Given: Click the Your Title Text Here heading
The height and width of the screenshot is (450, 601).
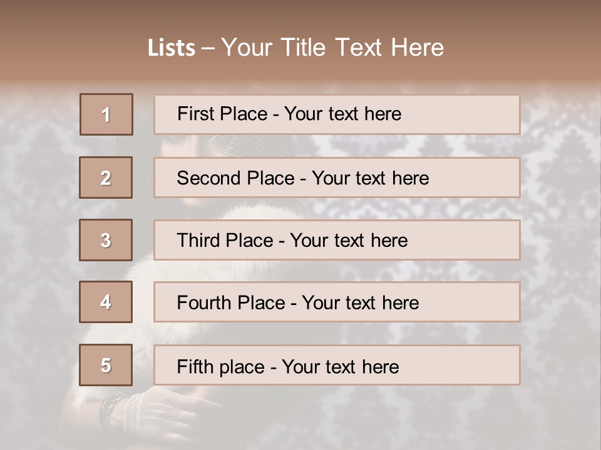Looking at the screenshot, I should (332, 48).
